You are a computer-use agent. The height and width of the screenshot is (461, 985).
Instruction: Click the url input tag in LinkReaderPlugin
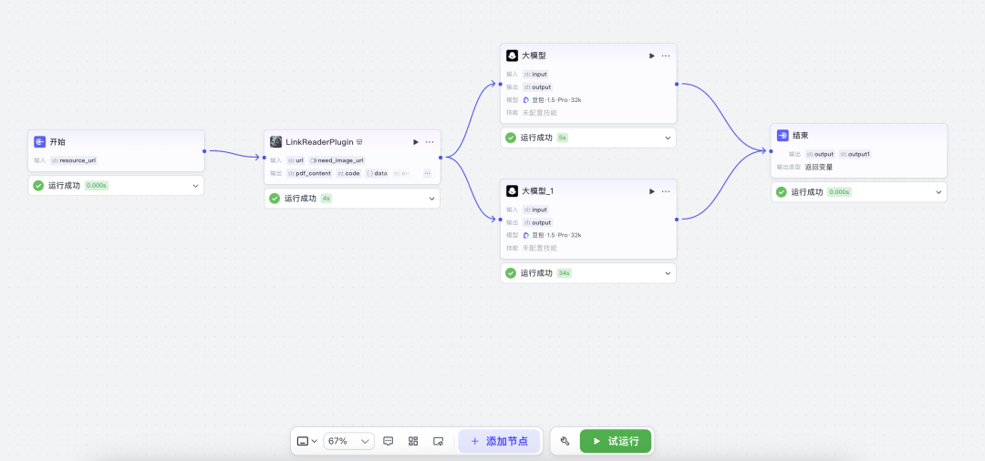(295, 160)
